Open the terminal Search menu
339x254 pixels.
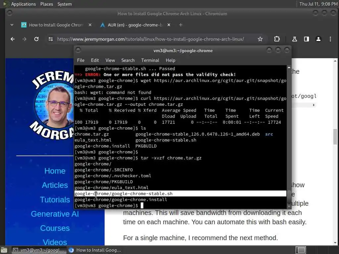pos(128,61)
